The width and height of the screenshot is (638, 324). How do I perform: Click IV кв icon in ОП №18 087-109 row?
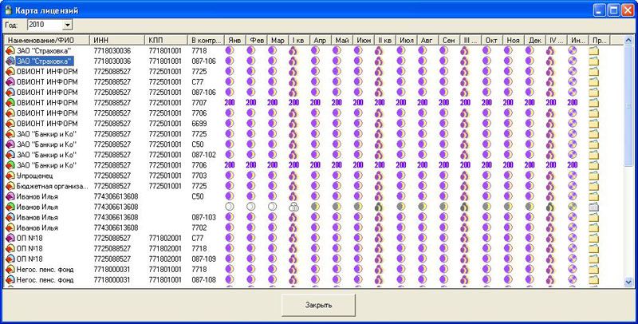550,259
